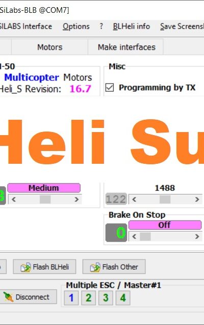The height and width of the screenshot is (325, 204).
Task: Click left arrow on Brake On Stop slider
Action: click(134, 236)
